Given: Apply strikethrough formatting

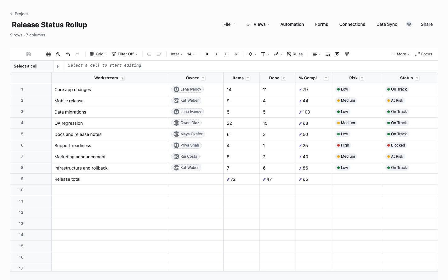Looking at the screenshot, I should point(236,54).
